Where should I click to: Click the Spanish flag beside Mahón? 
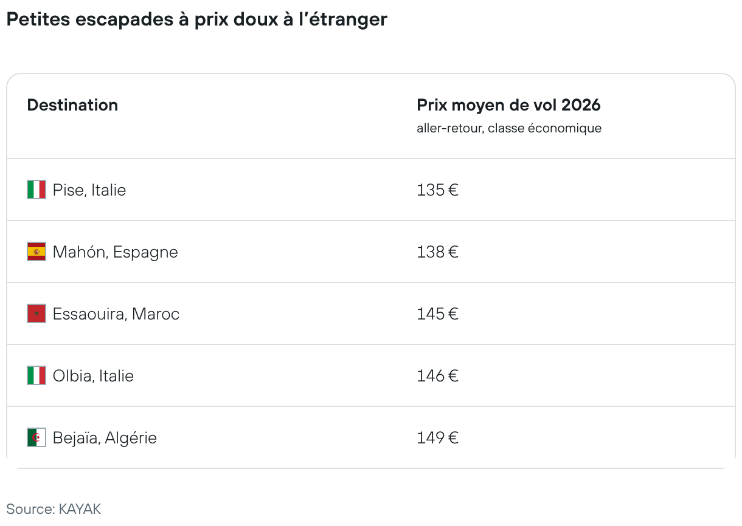(x=36, y=252)
